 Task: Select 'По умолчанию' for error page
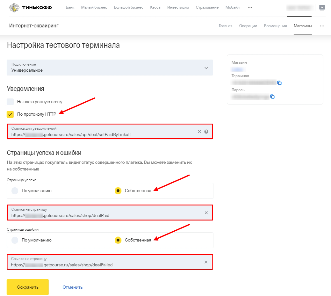point(15,240)
